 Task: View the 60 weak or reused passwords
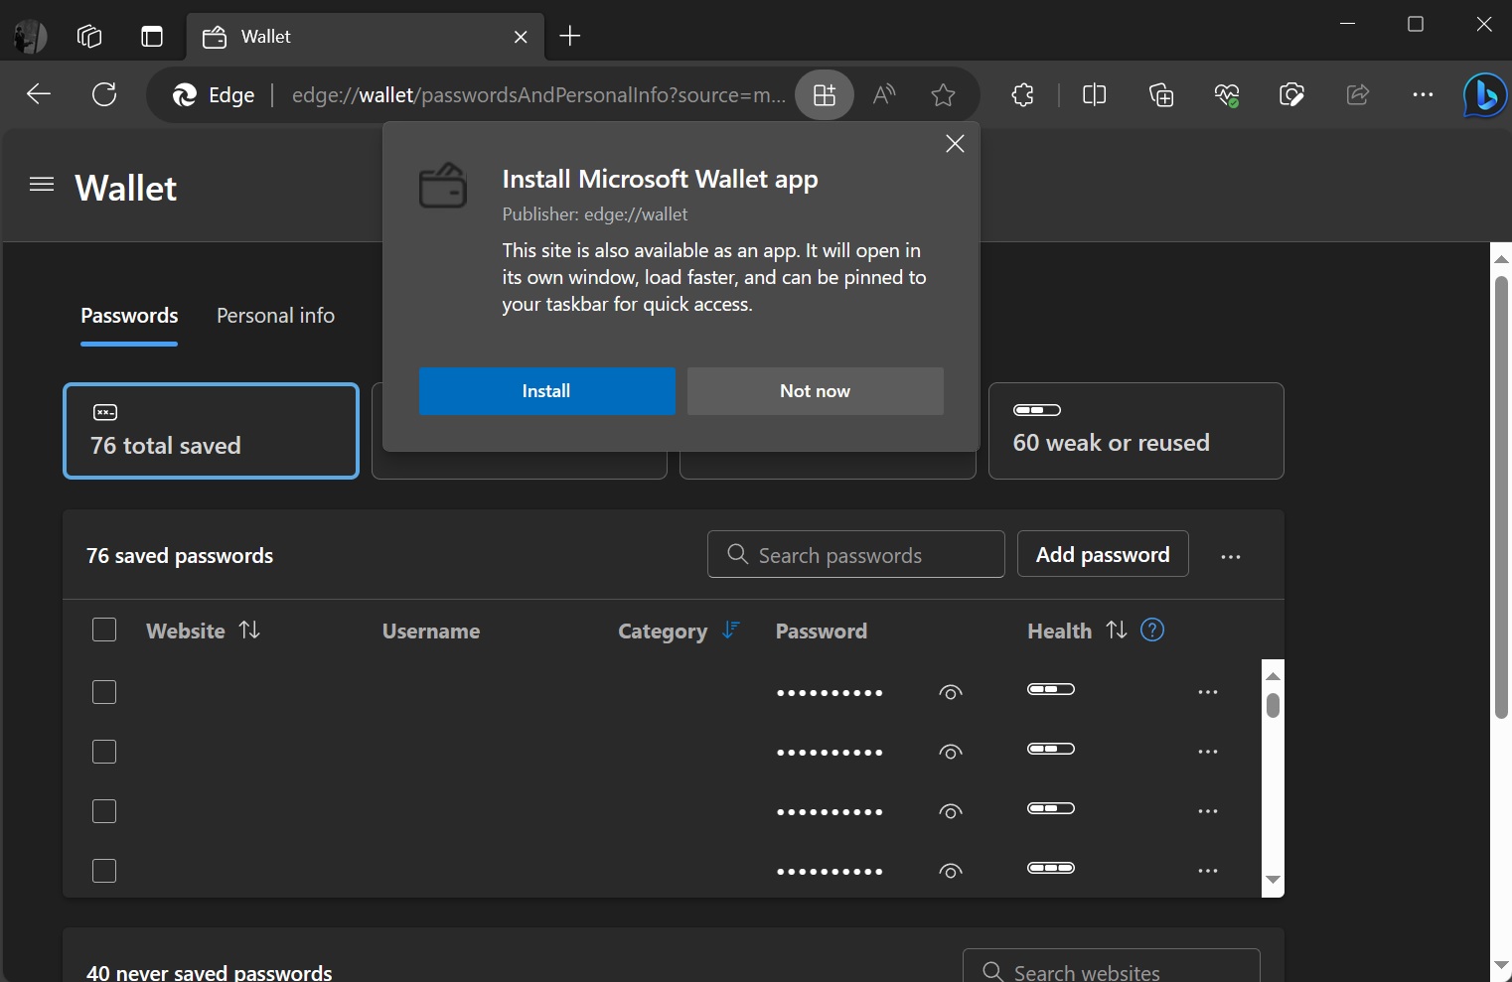pos(1136,431)
